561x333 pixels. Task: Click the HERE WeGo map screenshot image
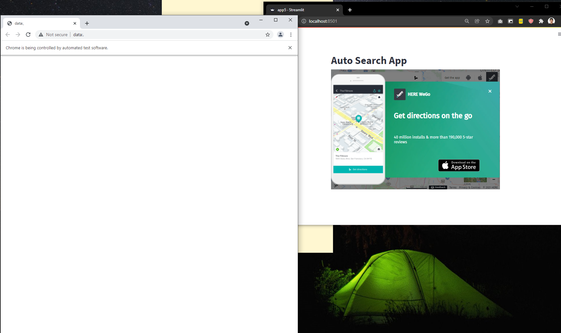(415, 129)
